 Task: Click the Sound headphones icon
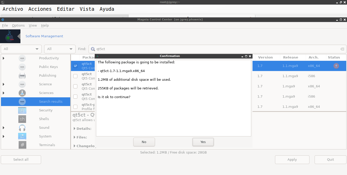click(22, 128)
